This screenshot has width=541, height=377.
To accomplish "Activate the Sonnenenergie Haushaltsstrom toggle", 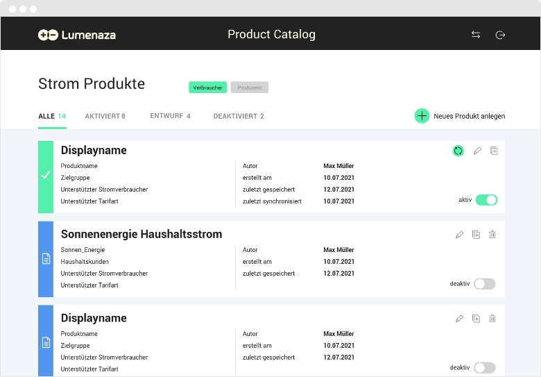I will [485, 284].
